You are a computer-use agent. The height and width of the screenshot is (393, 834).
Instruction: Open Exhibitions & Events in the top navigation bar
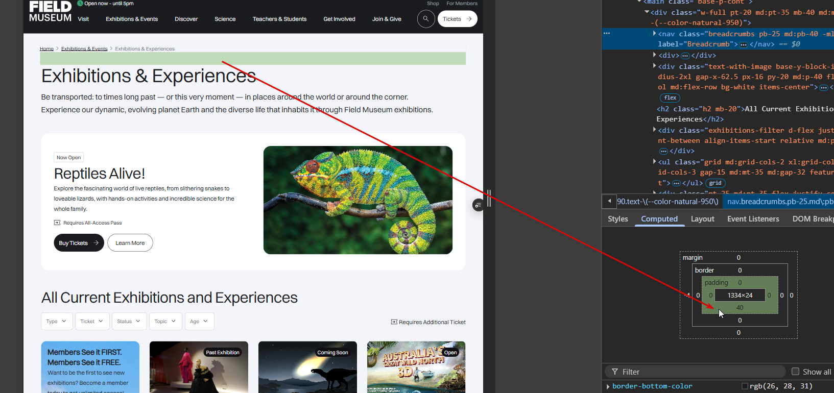point(132,19)
